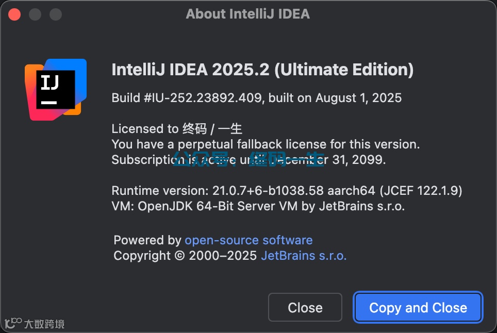Open the open-source software link

[248, 240]
